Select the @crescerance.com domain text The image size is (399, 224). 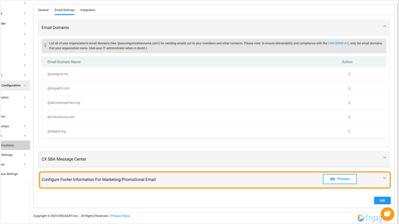click(x=61, y=117)
